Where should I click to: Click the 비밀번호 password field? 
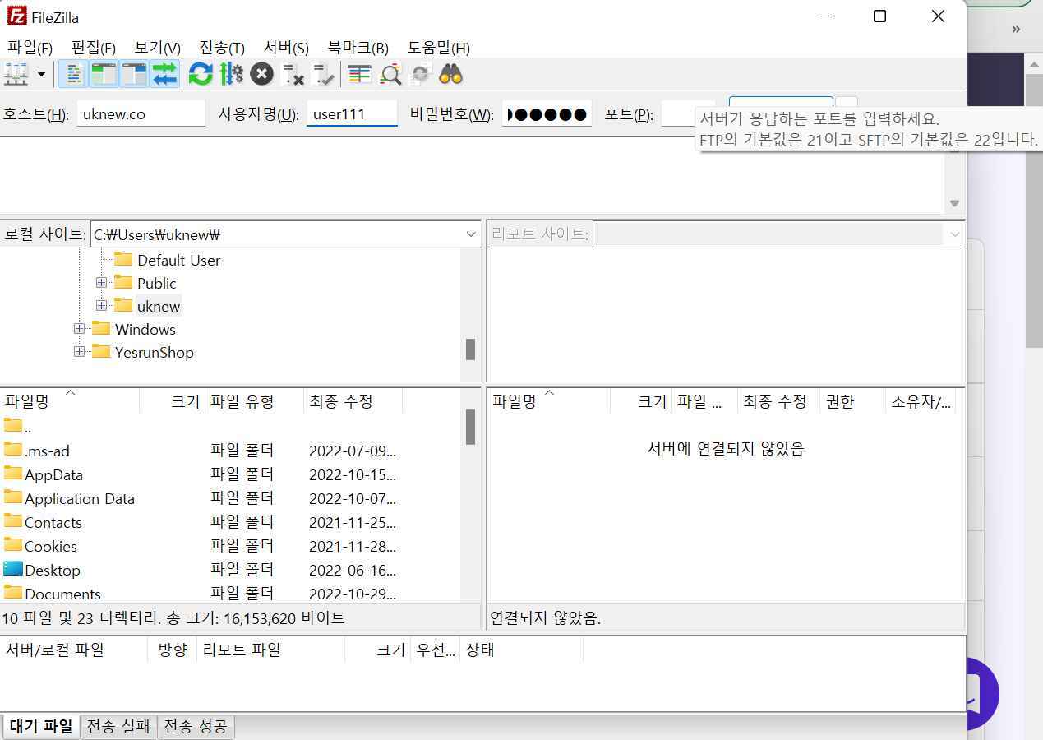pos(547,113)
